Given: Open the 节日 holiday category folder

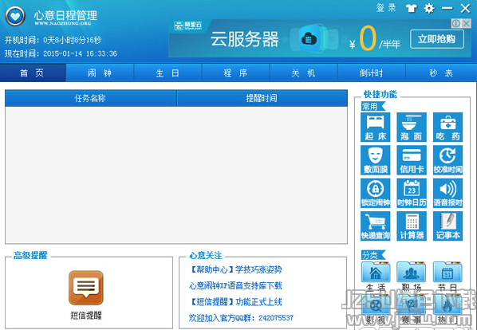Looking at the screenshot, I should pyautogui.click(x=447, y=276).
